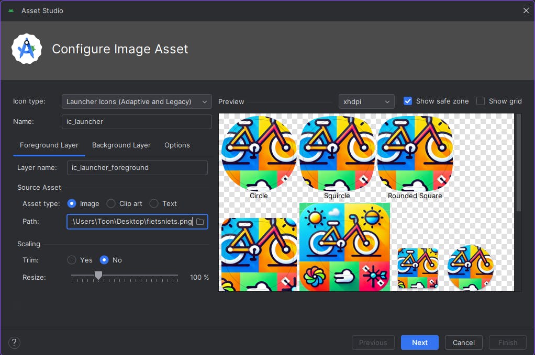
Task: Click the help question mark icon
Action: pyautogui.click(x=15, y=342)
